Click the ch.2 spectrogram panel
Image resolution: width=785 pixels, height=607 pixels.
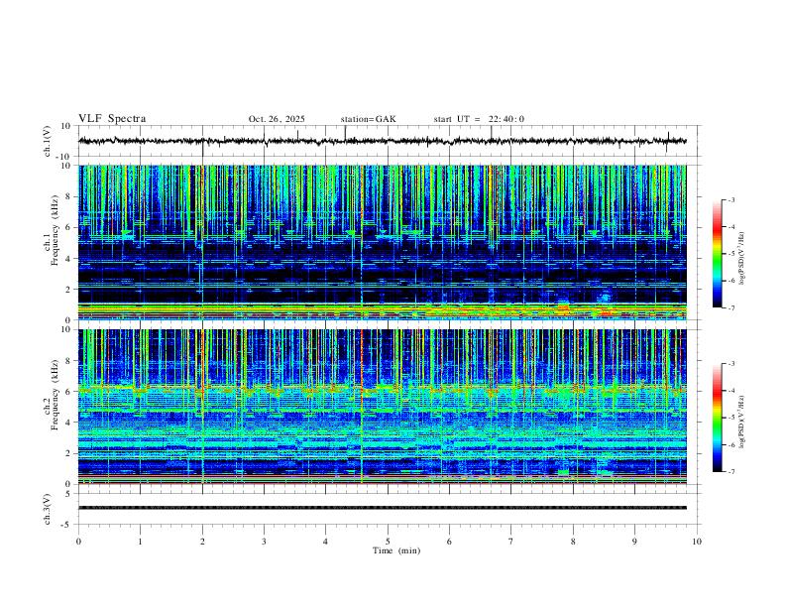click(382, 407)
